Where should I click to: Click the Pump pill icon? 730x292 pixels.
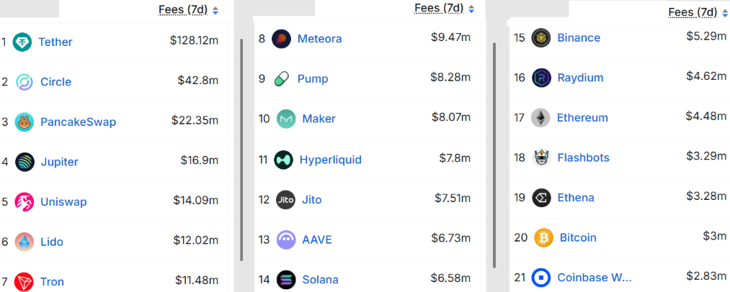click(x=281, y=79)
